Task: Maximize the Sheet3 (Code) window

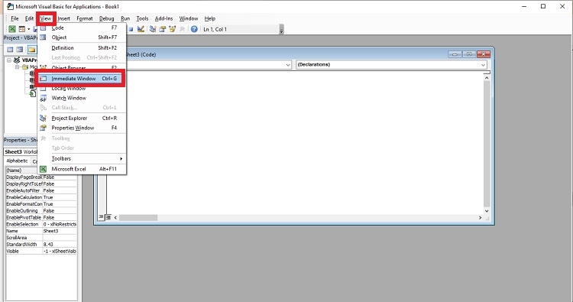Action: point(469,54)
